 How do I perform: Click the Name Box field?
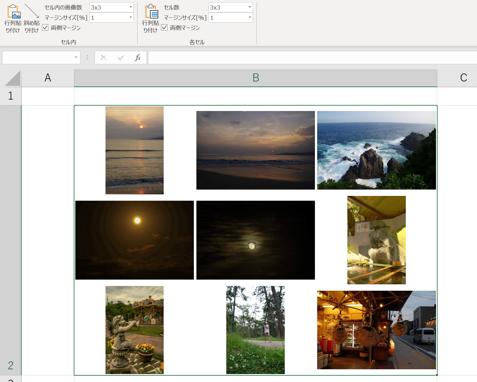37,58
